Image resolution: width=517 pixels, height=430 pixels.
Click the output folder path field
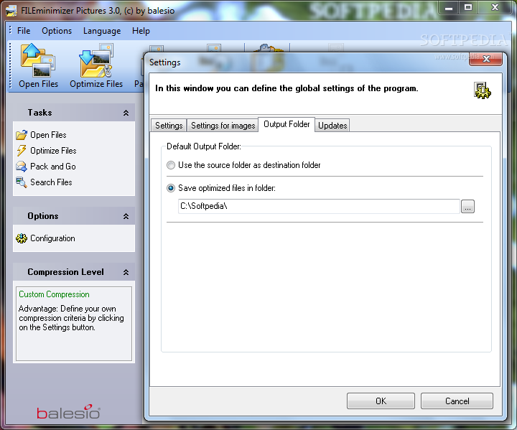coord(319,206)
